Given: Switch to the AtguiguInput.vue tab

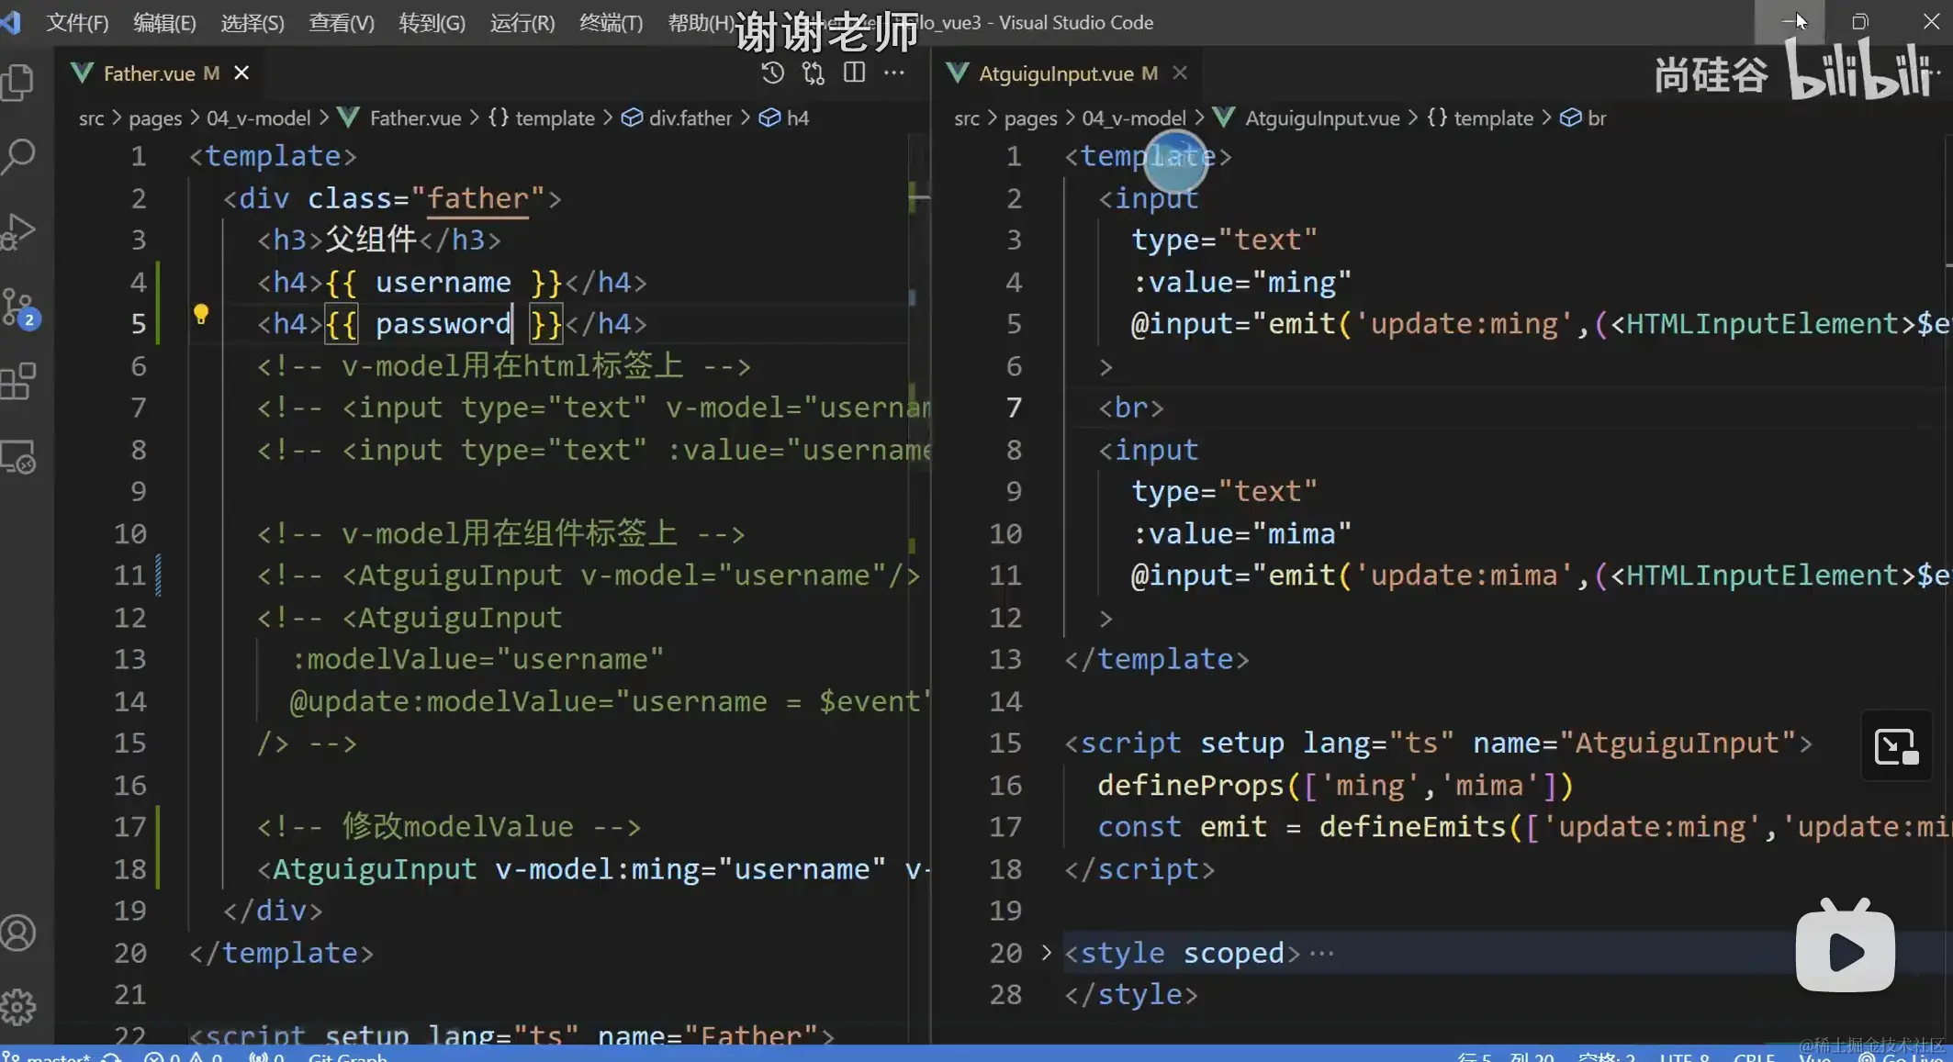Looking at the screenshot, I should 1055,73.
